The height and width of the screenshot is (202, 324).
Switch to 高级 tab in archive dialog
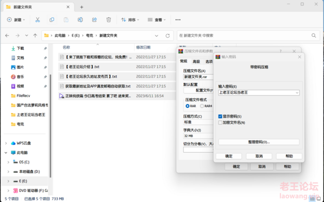pyautogui.click(x=196, y=62)
